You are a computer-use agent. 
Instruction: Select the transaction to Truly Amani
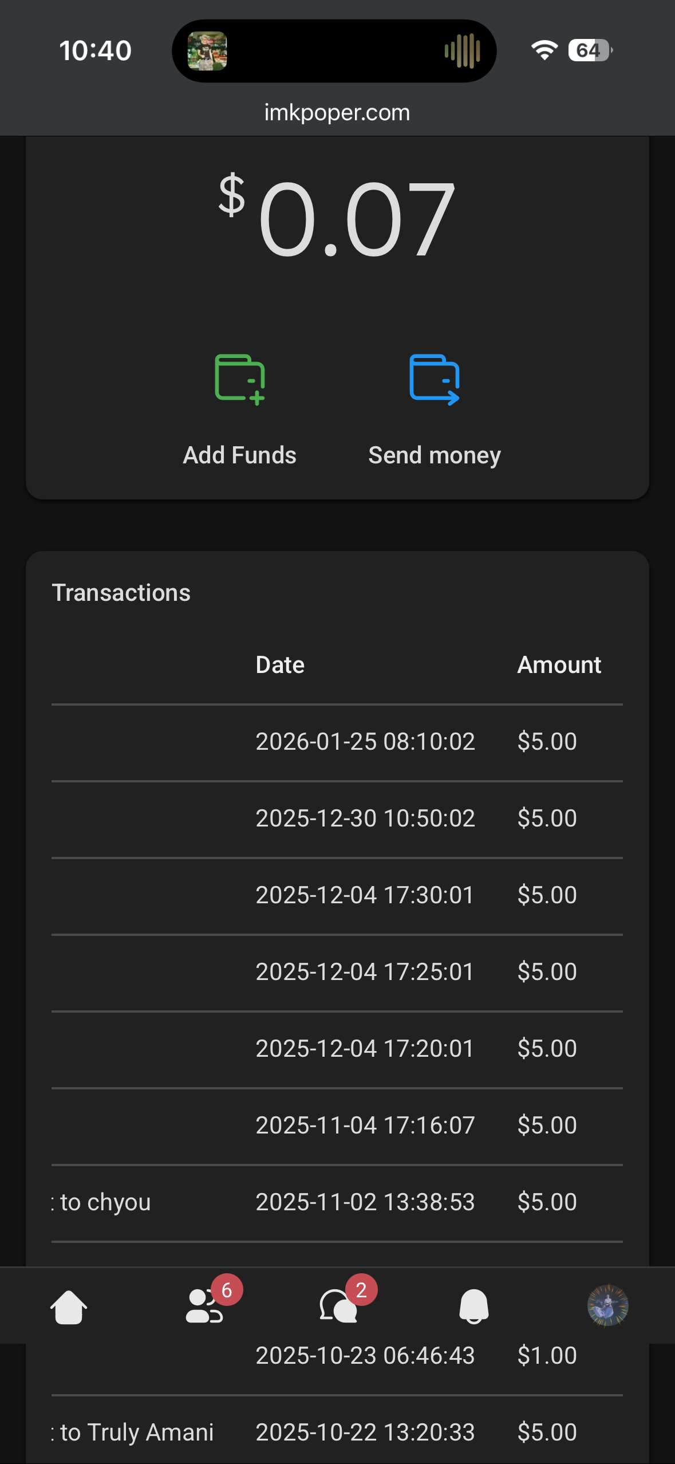(137, 1432)
